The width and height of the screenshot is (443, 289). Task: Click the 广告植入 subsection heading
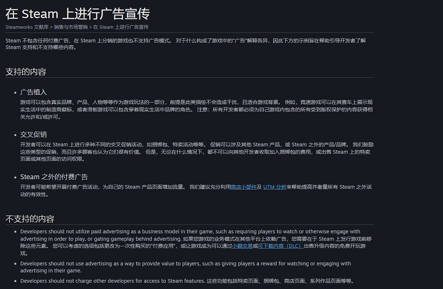pos(34,92)
